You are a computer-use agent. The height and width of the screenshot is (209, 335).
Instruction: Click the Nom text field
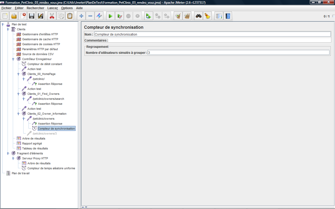tap(212, 34)
